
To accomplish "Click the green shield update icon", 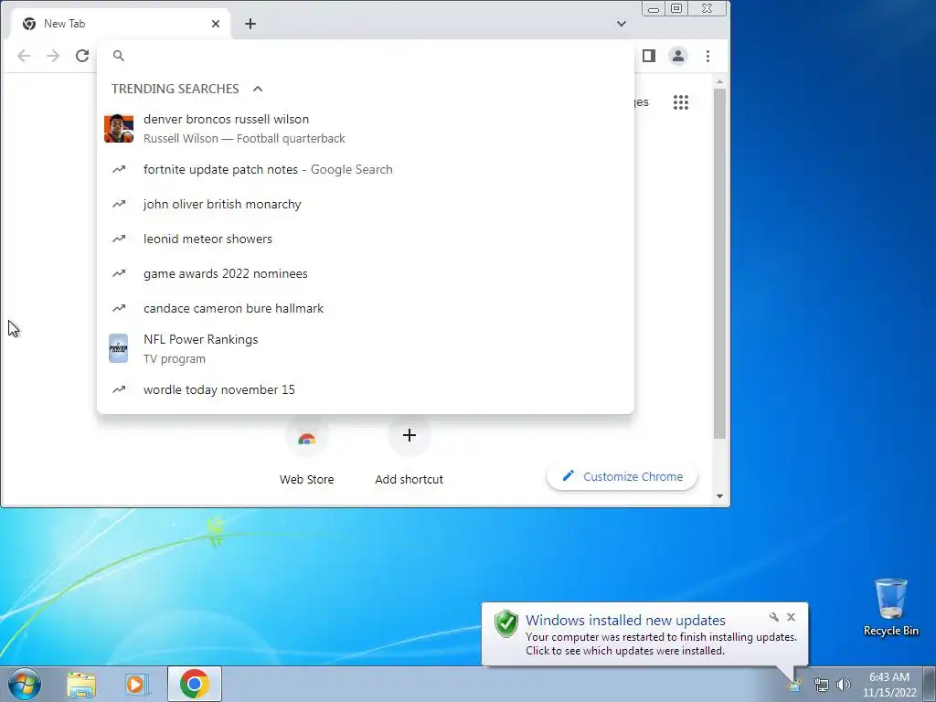I will (x=506, y=623).
